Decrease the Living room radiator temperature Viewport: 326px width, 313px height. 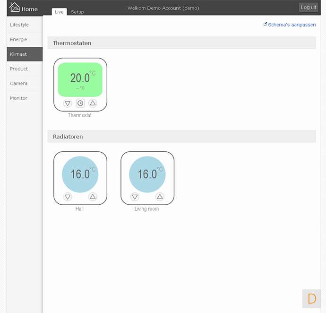[x=135, y=197]
